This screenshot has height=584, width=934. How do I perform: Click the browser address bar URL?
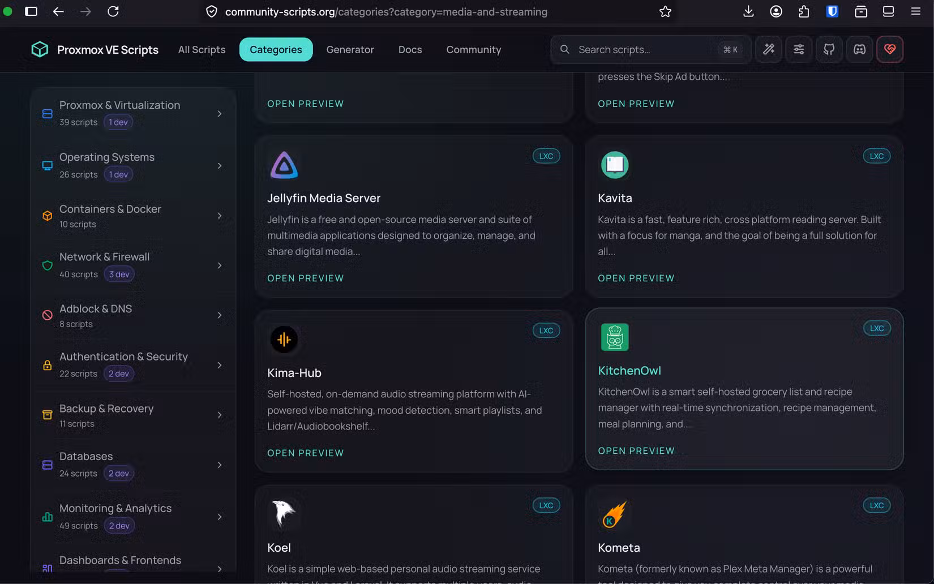386,12
